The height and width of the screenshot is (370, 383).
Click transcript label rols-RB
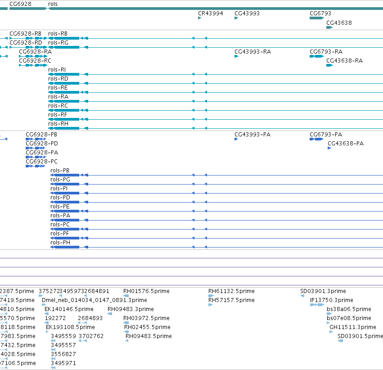pyautogui.click(x=58, y=34)
